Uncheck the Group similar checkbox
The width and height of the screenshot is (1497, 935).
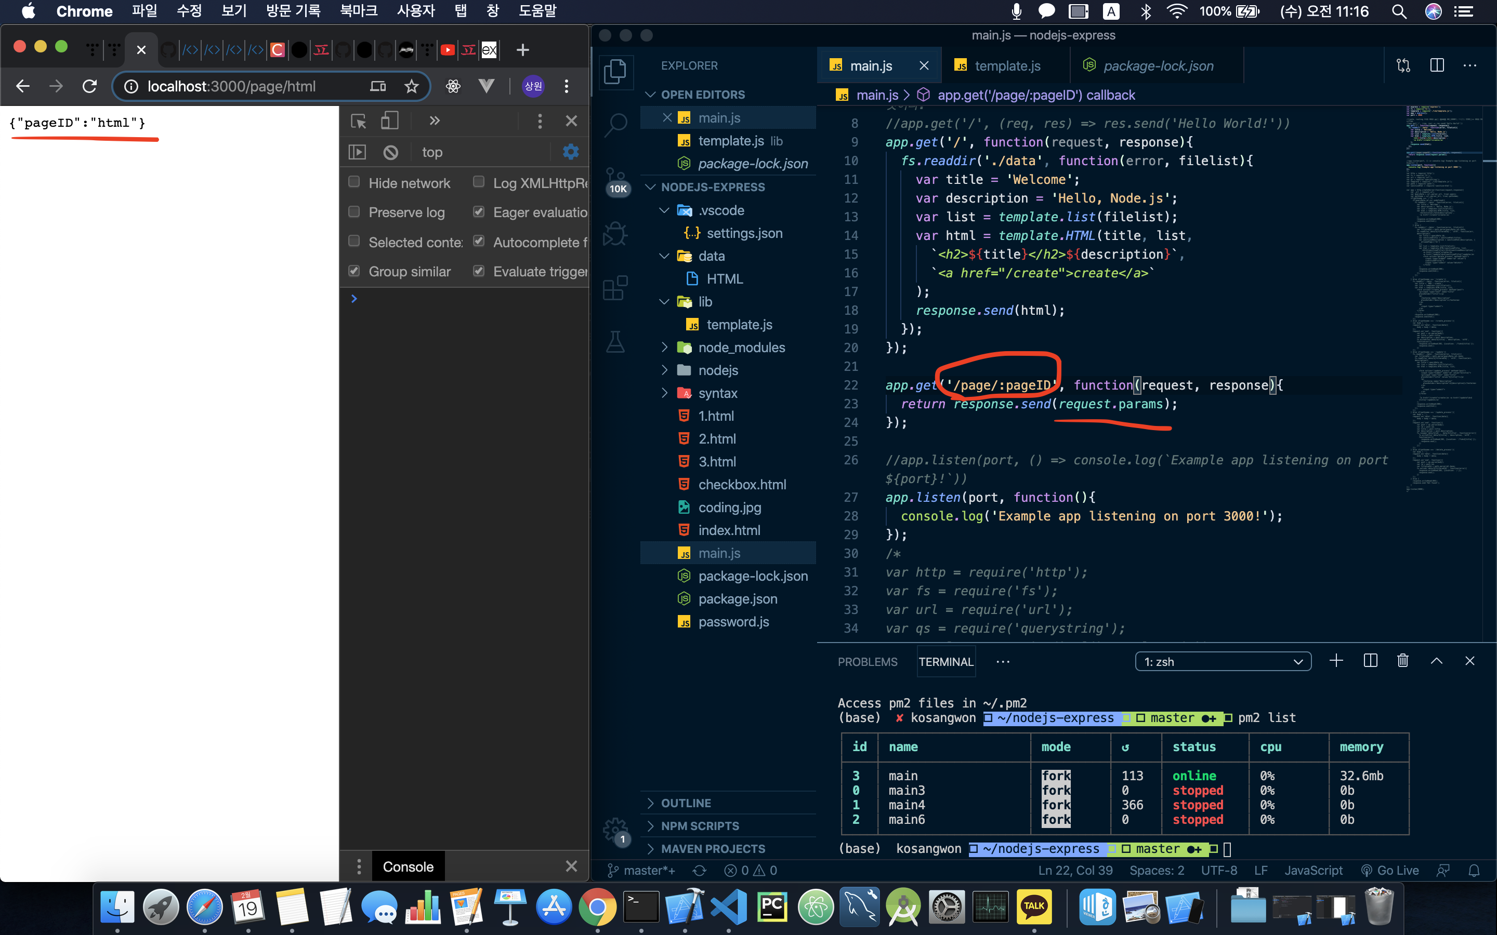(354, 271)
